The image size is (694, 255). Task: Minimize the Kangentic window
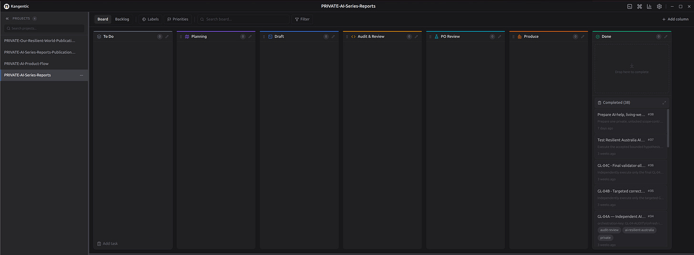click(x=671, y=6)
